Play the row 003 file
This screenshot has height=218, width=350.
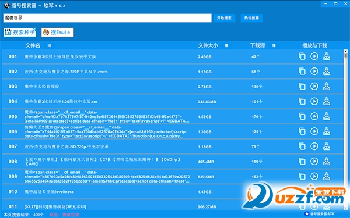coord(314,86)
